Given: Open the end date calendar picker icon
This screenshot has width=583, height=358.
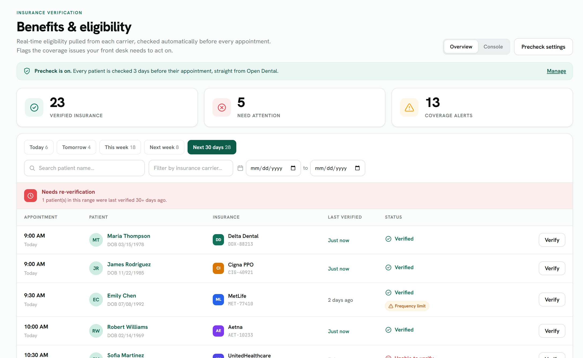Looking at the screenshot, I should click(x=357, y=168).
